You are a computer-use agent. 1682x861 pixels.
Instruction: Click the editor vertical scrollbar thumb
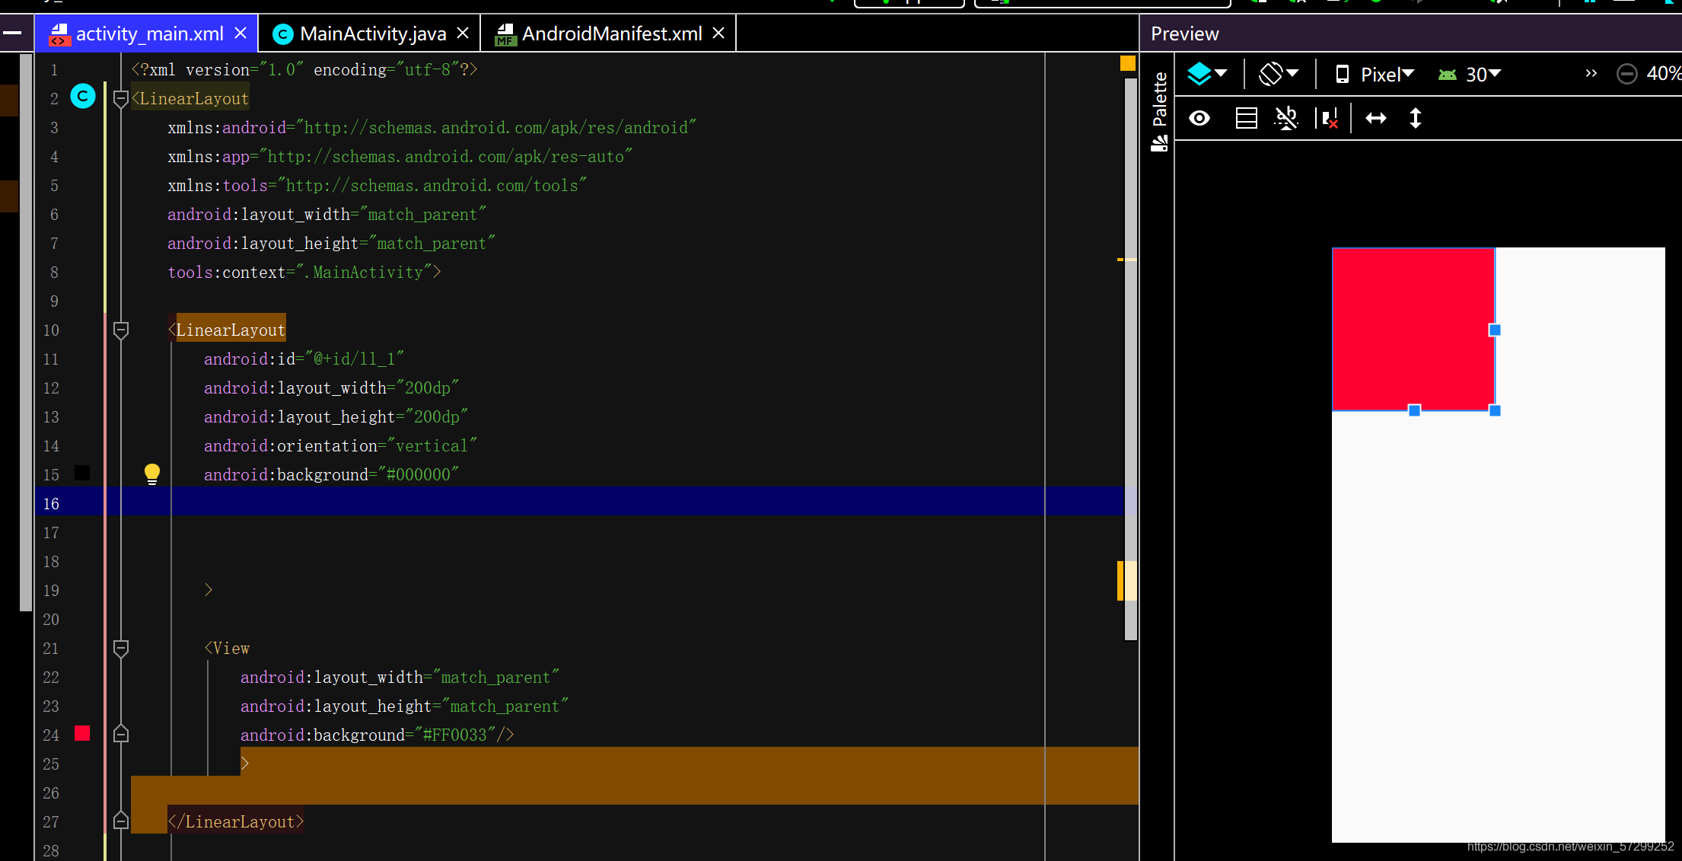click(1130, 358)
